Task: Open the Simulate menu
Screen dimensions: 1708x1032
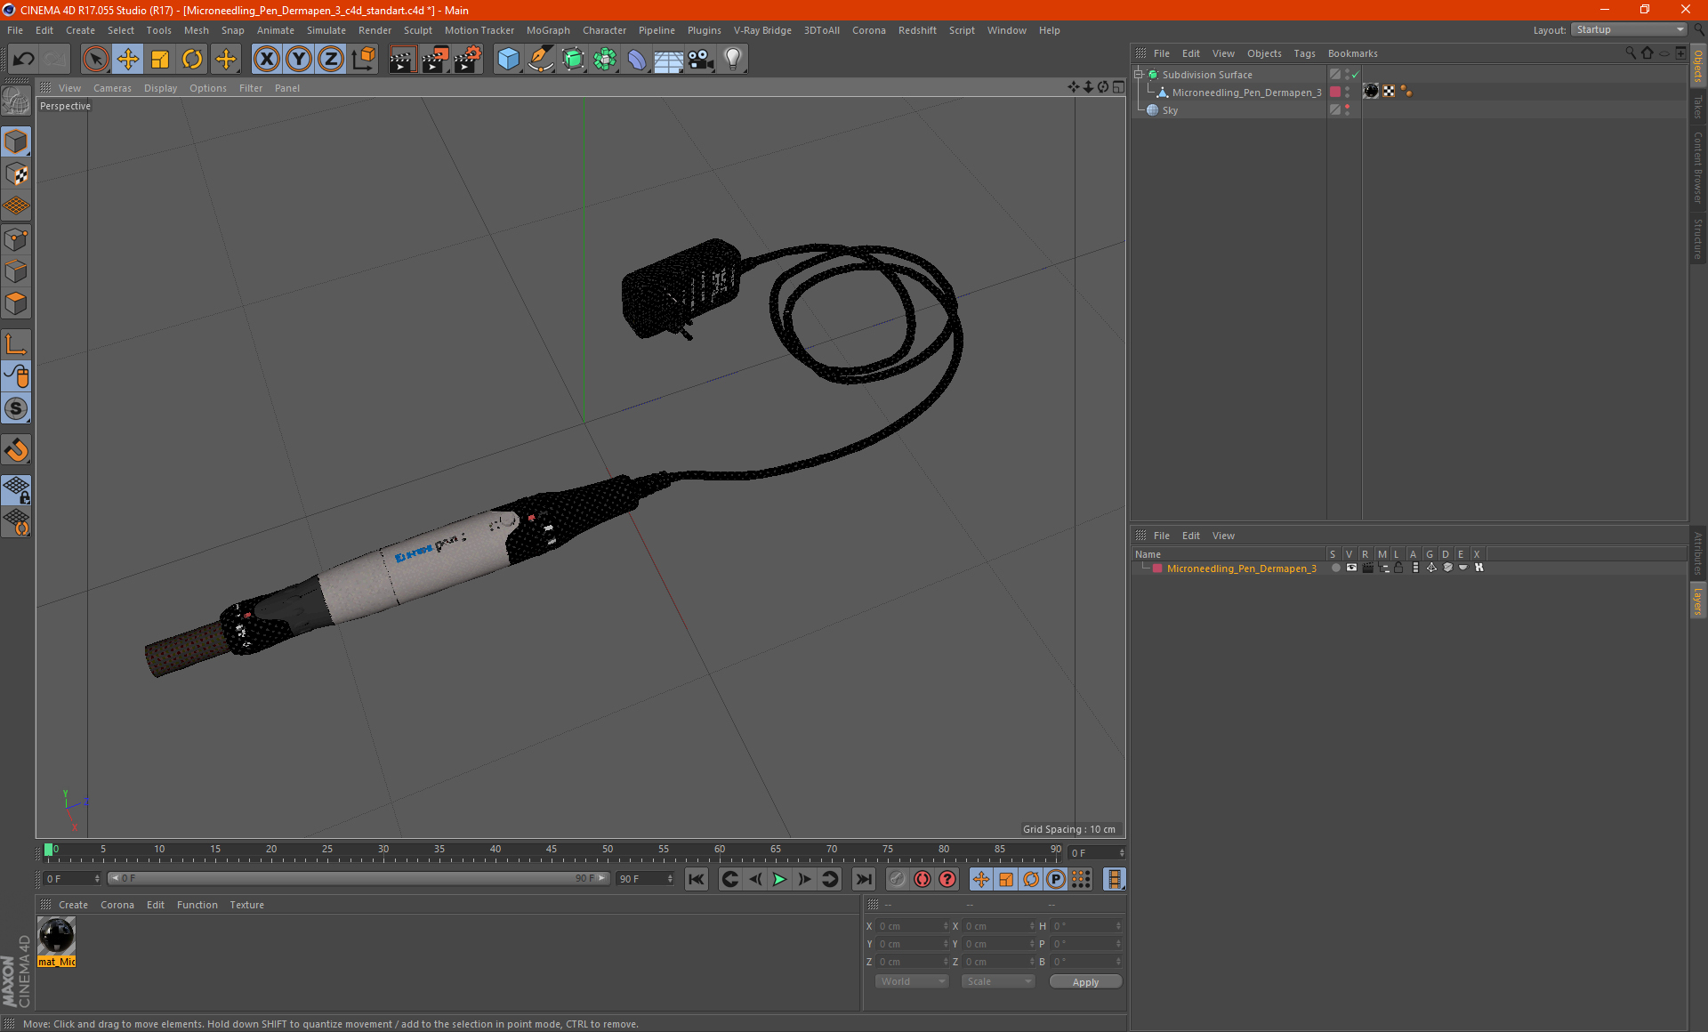Action: tap(326, 30)
